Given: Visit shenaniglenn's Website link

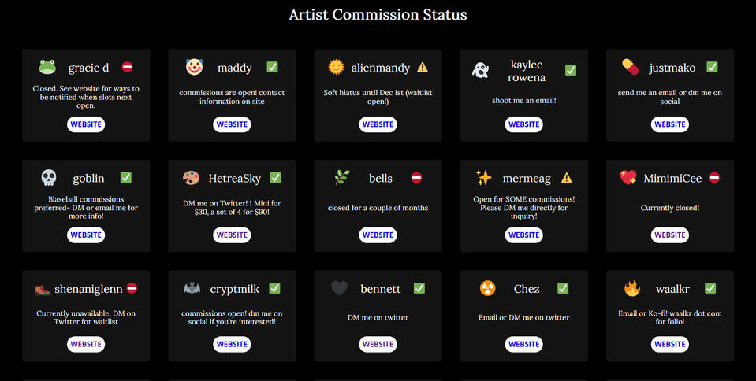Looking at the screenshot, I should point(86,344).
